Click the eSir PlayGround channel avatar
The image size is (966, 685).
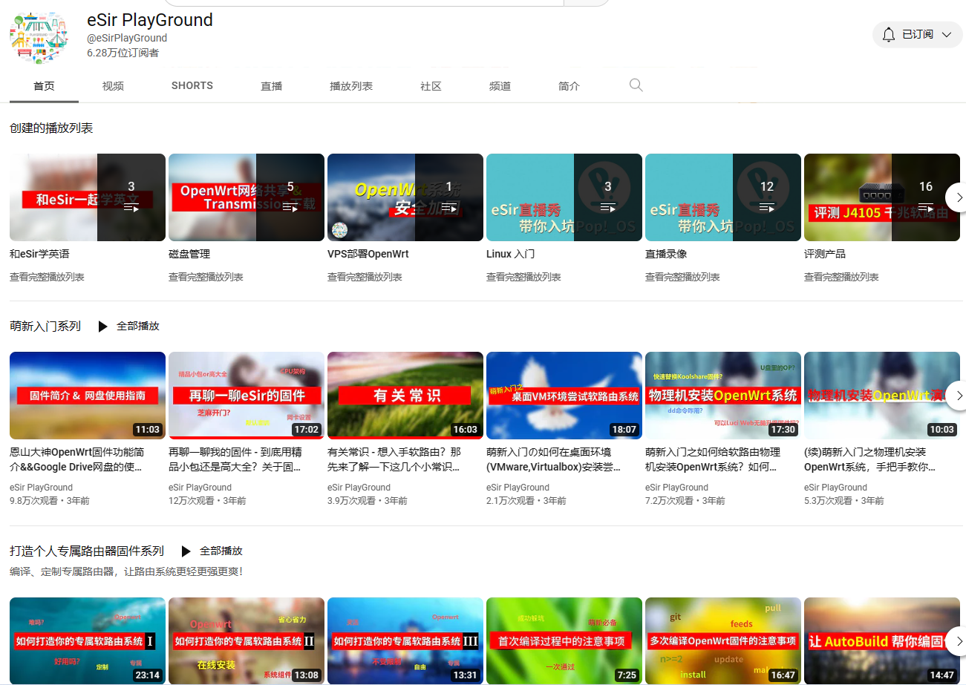[x=38, y=38]
